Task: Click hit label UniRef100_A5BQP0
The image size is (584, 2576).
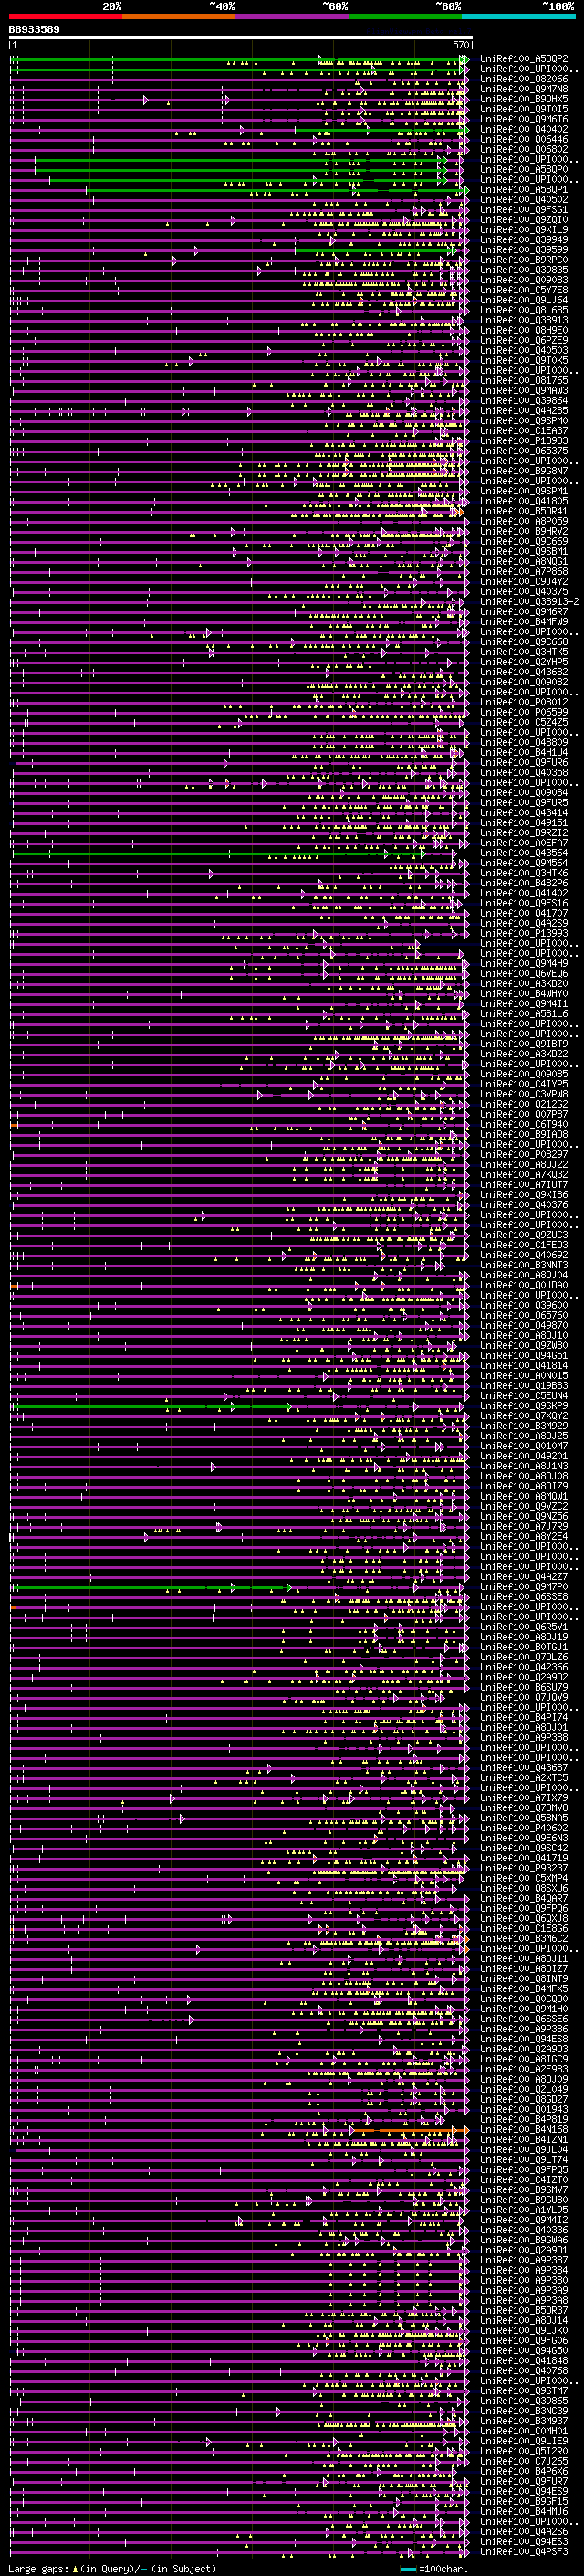Action: click(x=524, y=170)
